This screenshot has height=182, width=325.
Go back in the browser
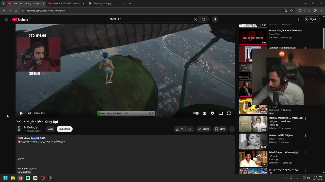[4, 11]
